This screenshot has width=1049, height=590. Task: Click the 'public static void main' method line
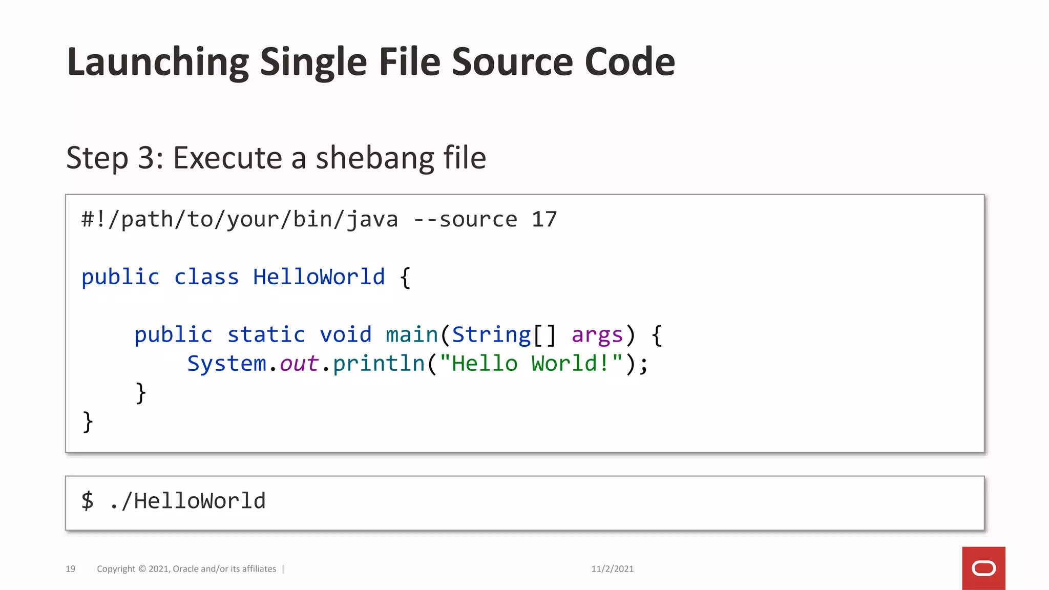[398, 335]
